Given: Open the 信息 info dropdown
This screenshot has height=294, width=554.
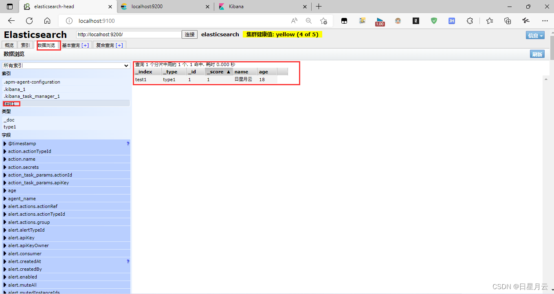Looking at the screenshot, I should [535, 35].
